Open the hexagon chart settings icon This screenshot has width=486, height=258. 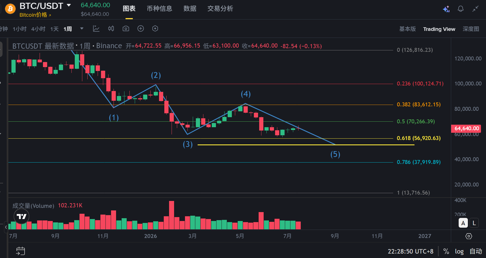click(155, 28)
